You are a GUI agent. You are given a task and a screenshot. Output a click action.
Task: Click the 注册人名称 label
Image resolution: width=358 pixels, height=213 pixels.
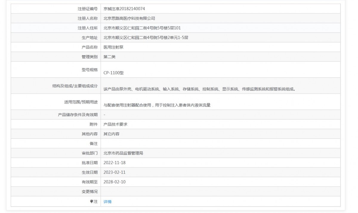(x=88, y=18)
